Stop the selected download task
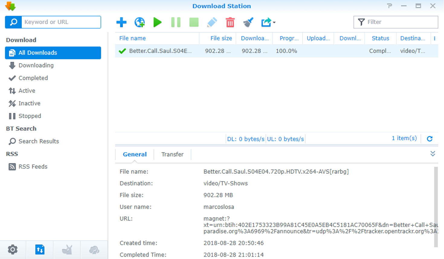Image resolution: width=444 pixels, height=259 pixels. point(194,22)
